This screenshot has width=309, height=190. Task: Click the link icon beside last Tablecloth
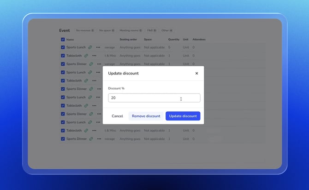[x=86, y=131]
